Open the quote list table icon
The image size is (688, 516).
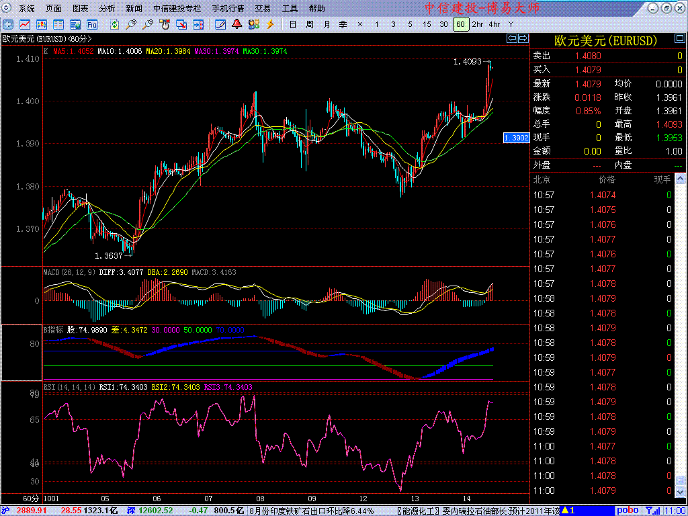[x=58, y=24]
